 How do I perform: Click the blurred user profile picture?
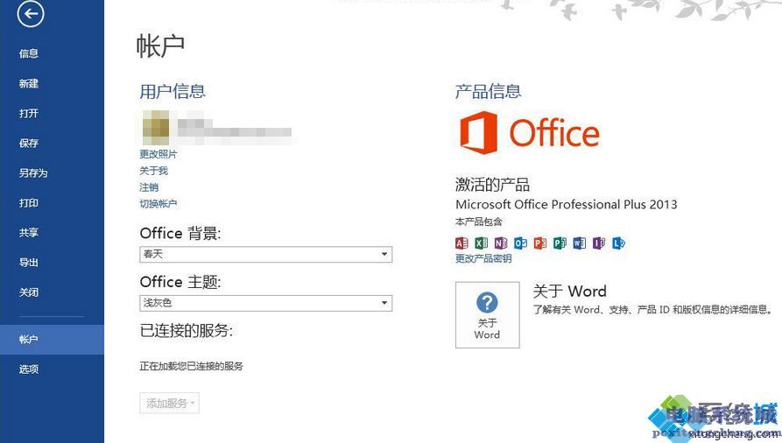point(156,128)
